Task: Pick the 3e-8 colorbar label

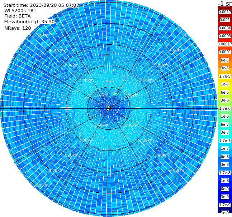Action: [x=225, y=164]
